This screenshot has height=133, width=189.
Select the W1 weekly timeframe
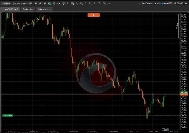(x=100, y=3)
